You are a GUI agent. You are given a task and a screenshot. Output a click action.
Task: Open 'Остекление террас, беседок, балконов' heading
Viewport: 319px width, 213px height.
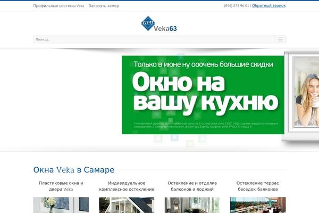pos(258,186)
